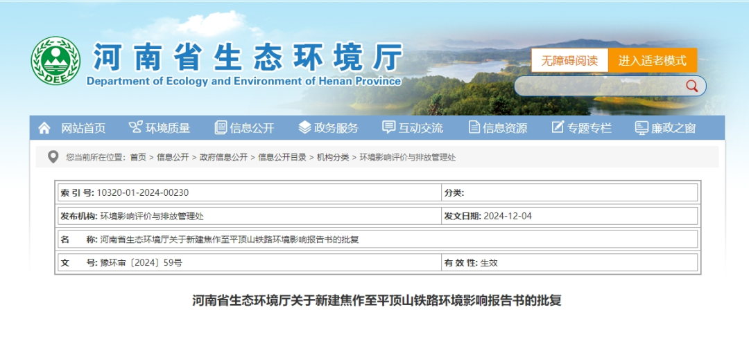This screenshot has width=749, height=337.
Task: Click the edit icon beside 专题专栏
Action: pyautogui.click(x=558, y=127)
